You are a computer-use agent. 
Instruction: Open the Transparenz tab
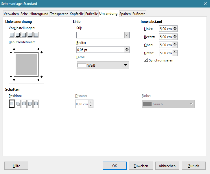(x=59, y=14)
